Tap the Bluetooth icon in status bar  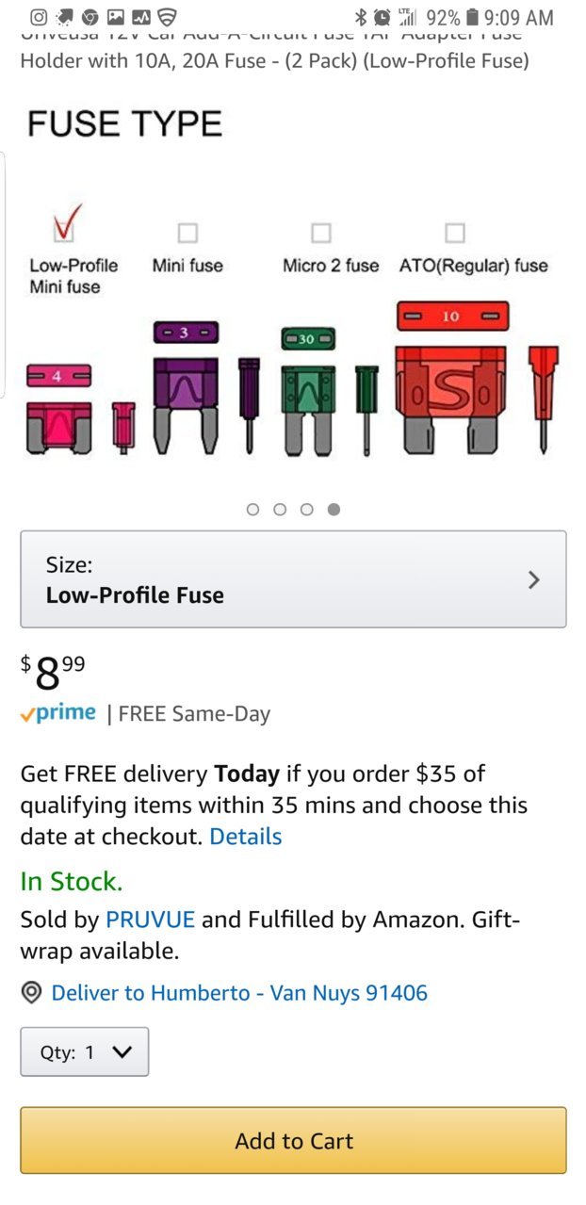point(361,17)
